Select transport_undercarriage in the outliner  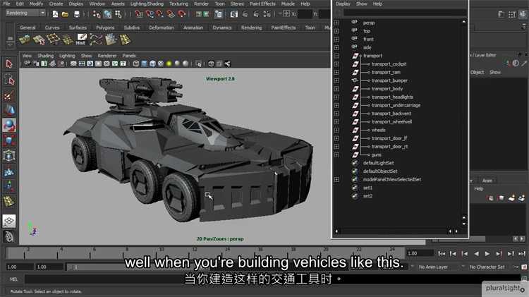tap(396, 105)
